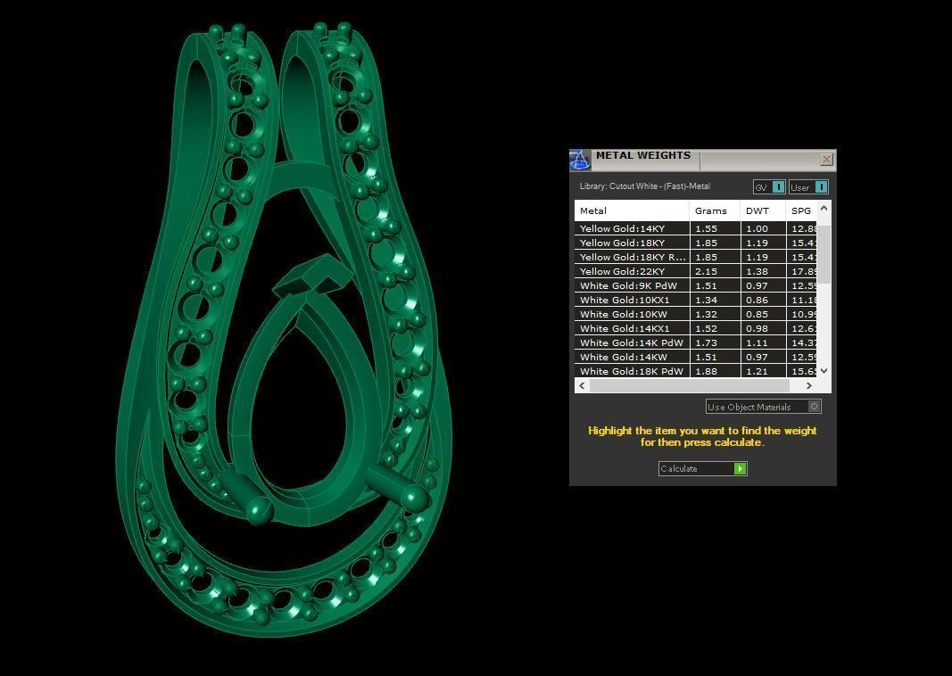Viewport: 952px width, 676px height.
Task: Click the Metal column header
Action: [x=632, y=210]
